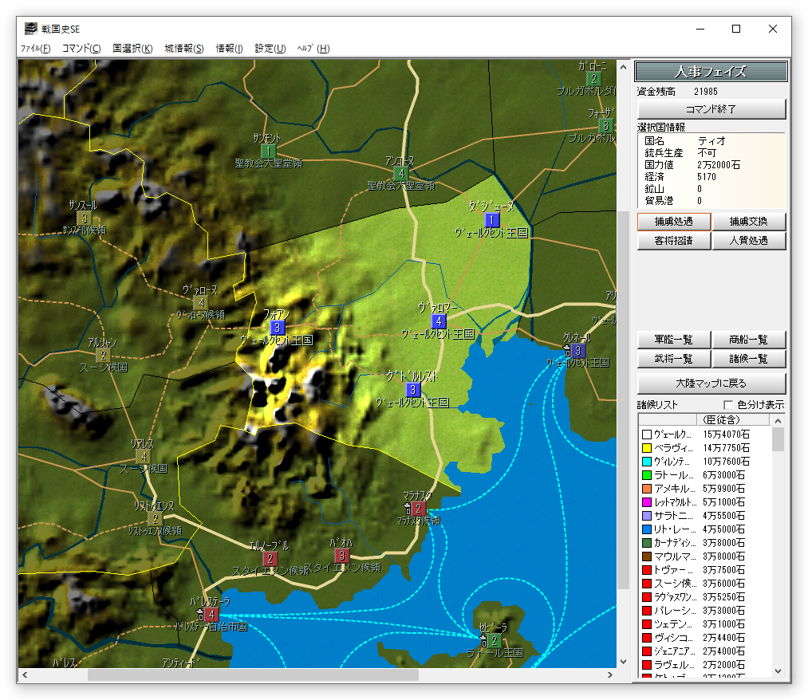Click the green セビーラ island castle marker
The width and height of the screenshot is (808, 700).
coord(494,640)
